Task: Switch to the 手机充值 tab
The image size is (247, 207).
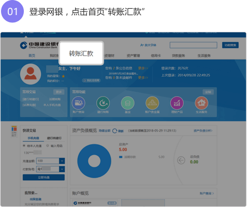Action: [x=33, y=138]
